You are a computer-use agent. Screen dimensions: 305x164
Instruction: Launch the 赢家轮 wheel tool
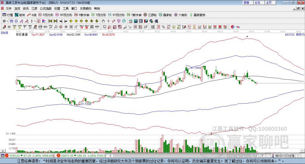click(165, 15)
